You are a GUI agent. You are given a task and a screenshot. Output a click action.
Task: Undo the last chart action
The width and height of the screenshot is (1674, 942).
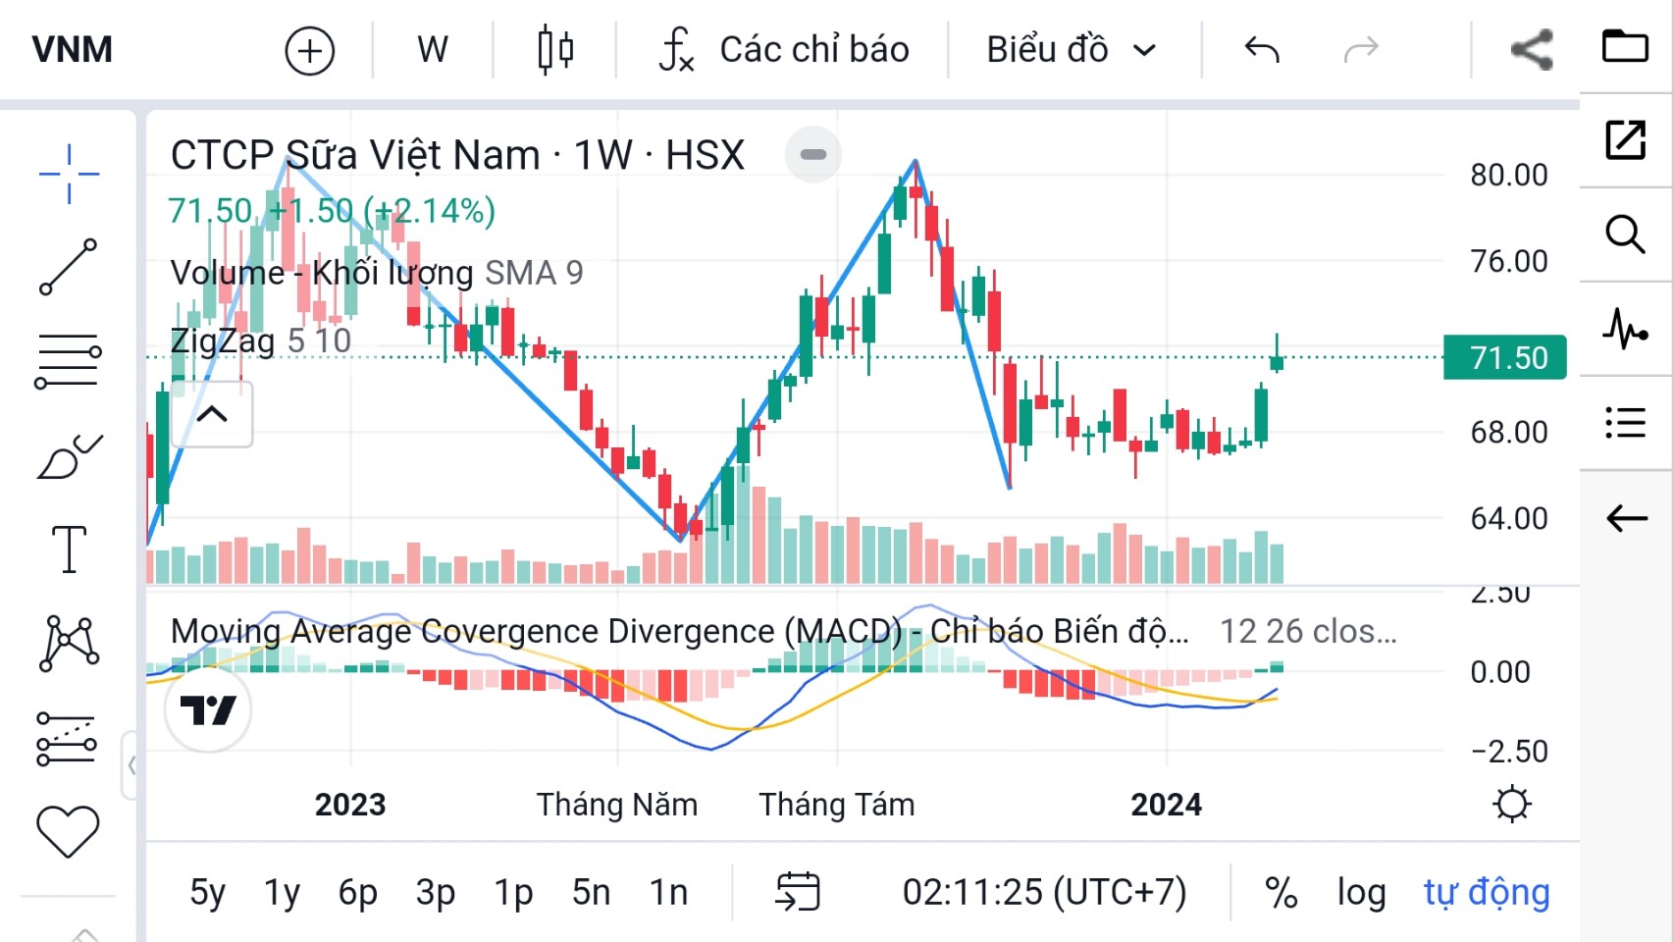[1262, 49]
